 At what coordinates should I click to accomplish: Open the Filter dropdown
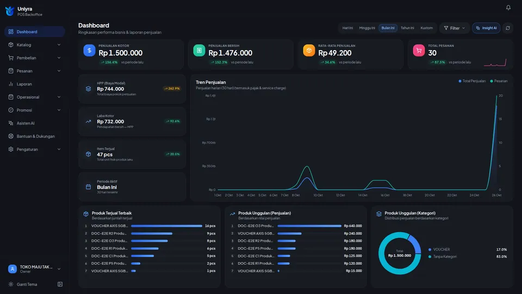click(x=455, y=28)
